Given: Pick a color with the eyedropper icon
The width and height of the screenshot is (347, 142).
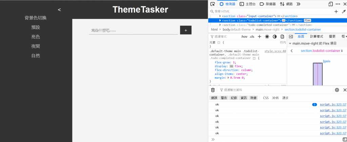Looking at the screenshot, I should 344,12.
